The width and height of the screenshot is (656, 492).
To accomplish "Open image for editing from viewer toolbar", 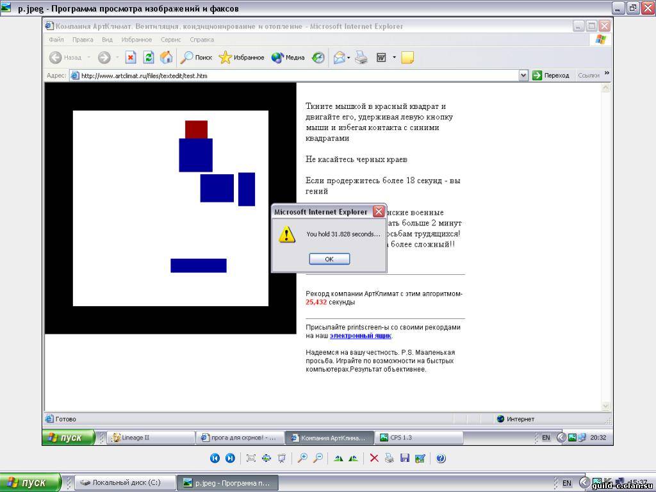I will [420, 458].
